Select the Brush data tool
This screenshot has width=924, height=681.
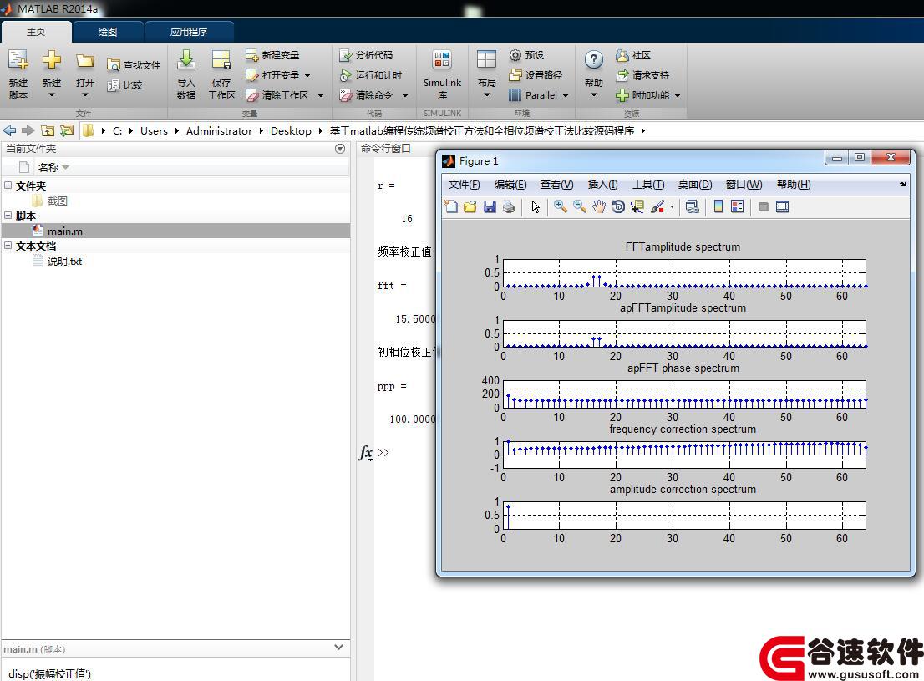pyautogui.click(x=657, y=207)
